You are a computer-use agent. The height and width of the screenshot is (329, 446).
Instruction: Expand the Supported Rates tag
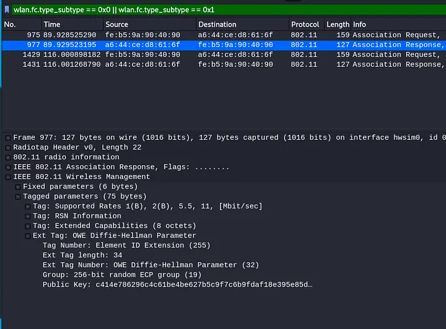tap(28, 207)
